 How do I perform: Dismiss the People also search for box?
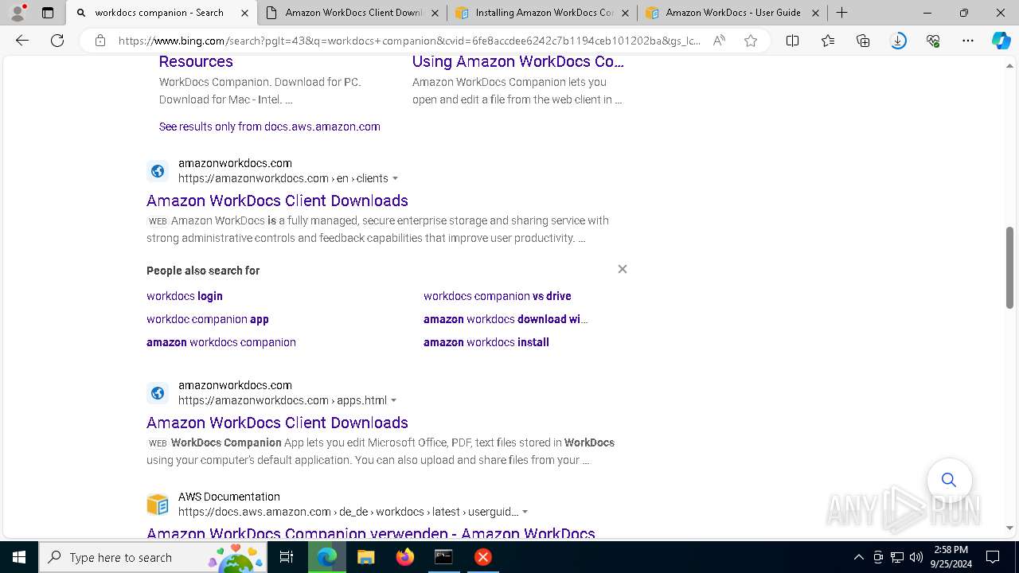[623, 269]
